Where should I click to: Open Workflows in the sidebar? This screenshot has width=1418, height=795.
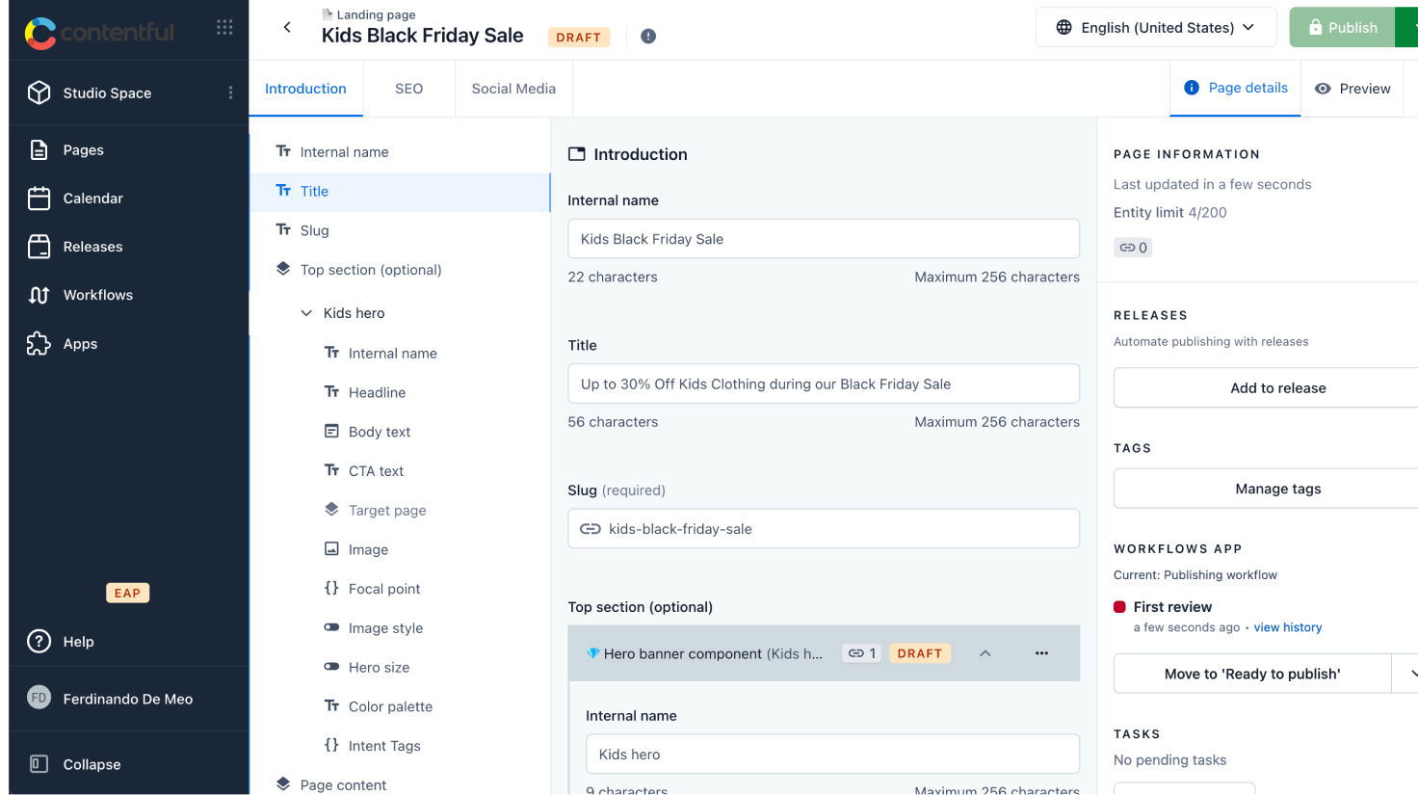(x=97, y=295)
